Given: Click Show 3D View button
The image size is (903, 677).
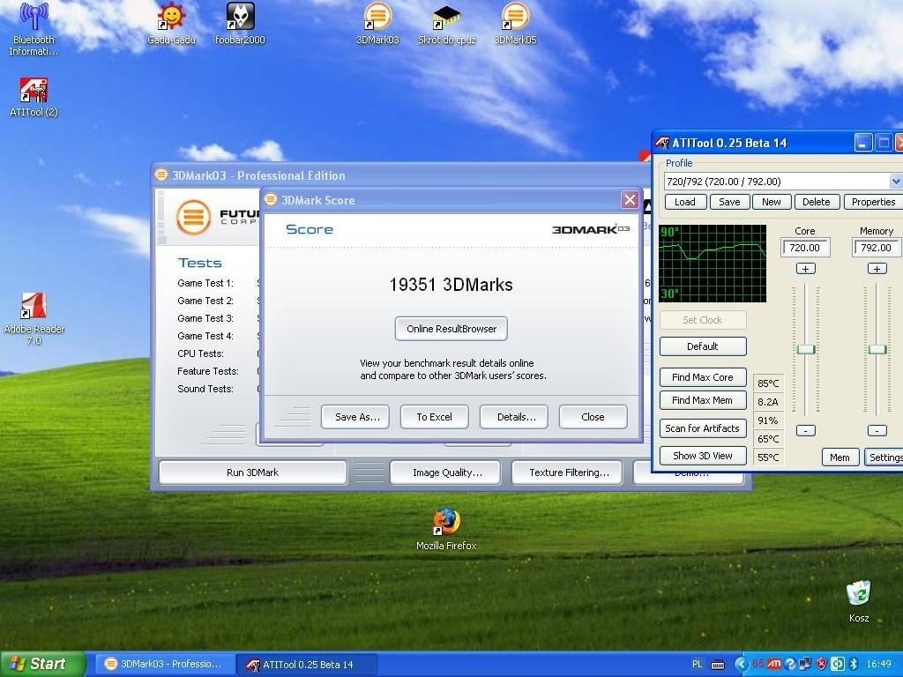Looking at the screenshot, I should tap(703, 456).
